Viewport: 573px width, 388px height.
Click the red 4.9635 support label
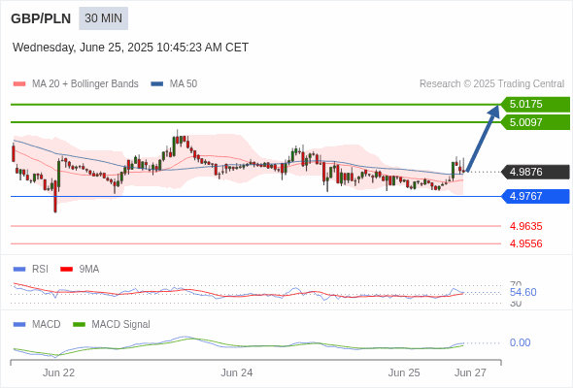click(525, 226)
